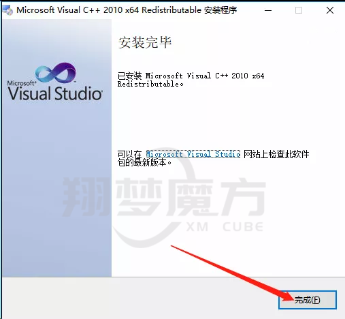This screenshot has width=345, height=319.
Task: Click the '可以在' text before the link
Action: pos(129,154)
